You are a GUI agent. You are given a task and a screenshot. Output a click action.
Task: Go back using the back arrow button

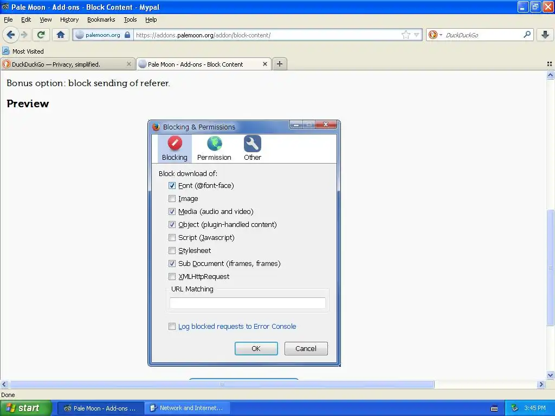(x=11, y=35)
